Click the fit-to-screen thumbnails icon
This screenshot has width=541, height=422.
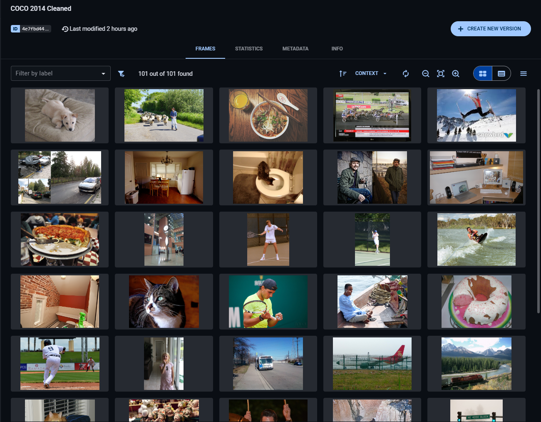click(x=440, y=73)
